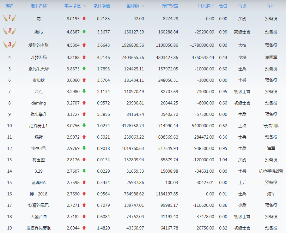
Task: Sort by the 盈利额 sort arrows
Action: (x=143, y=6)
